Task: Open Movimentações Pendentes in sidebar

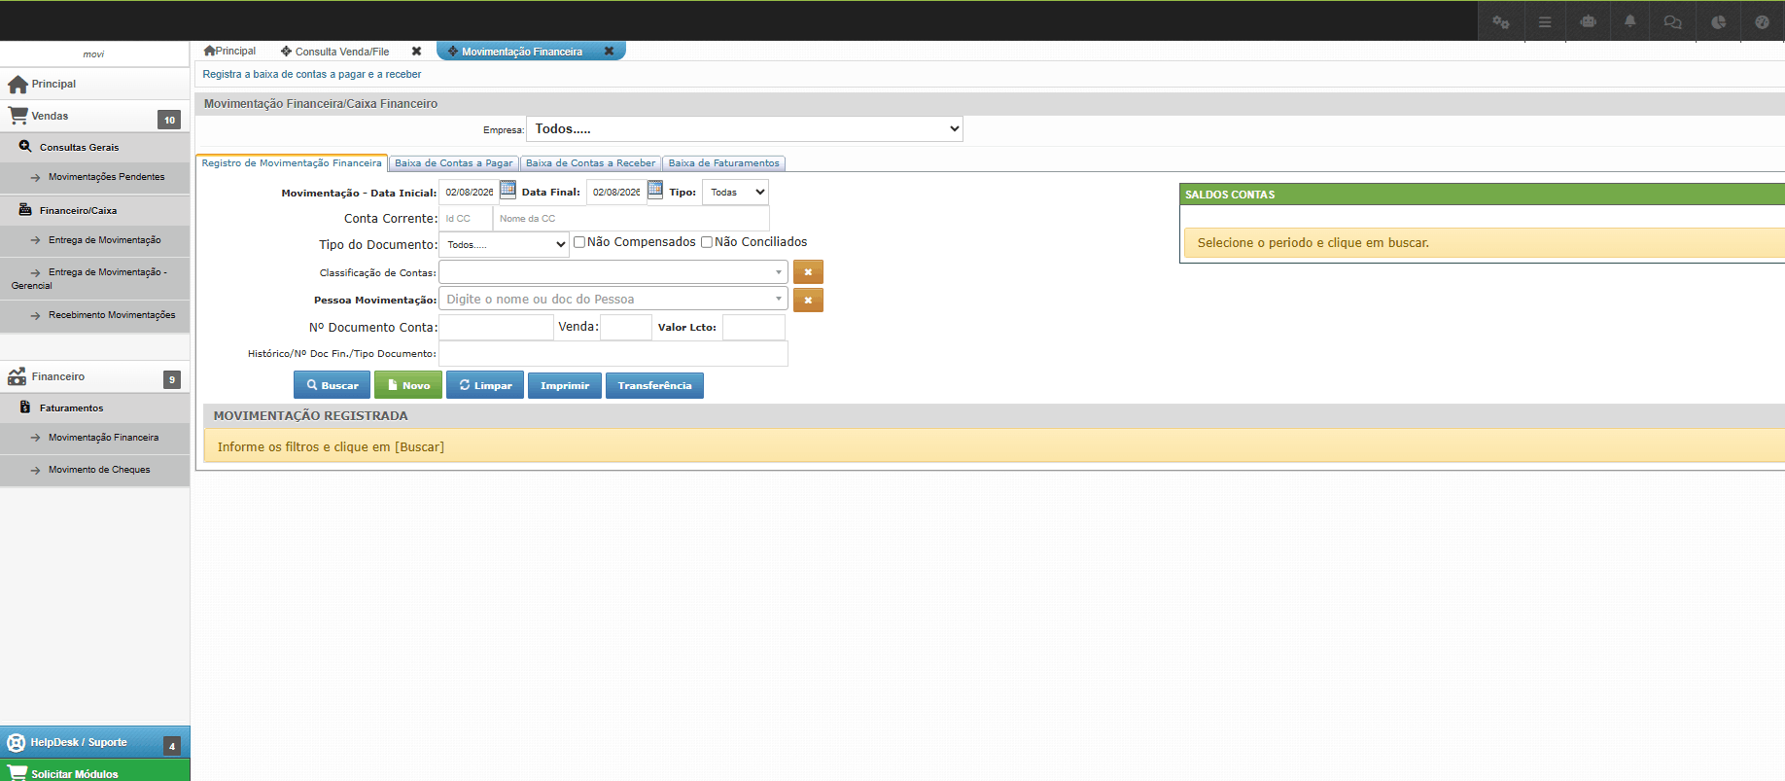Action: (x=95, y=177)
